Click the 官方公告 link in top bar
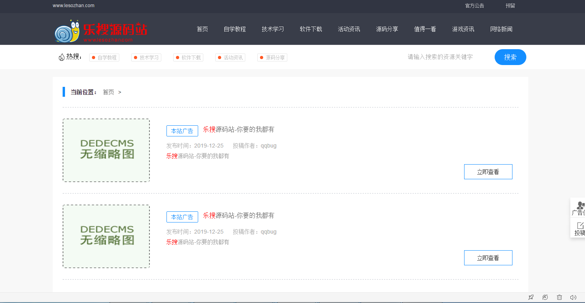The height and width of the screenshot is (303, 585). click(474, 6)
